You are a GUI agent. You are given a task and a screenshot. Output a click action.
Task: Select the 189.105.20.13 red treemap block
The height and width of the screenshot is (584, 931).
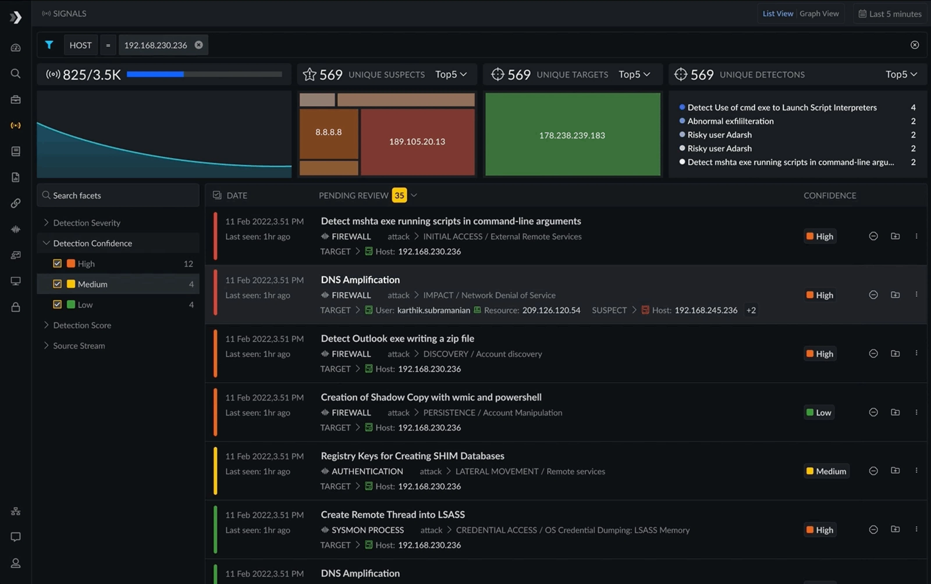pos(417,142)
